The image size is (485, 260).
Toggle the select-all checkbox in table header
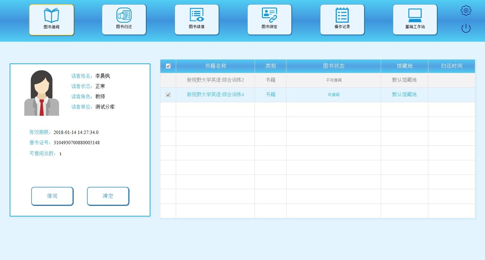point(168,66)
